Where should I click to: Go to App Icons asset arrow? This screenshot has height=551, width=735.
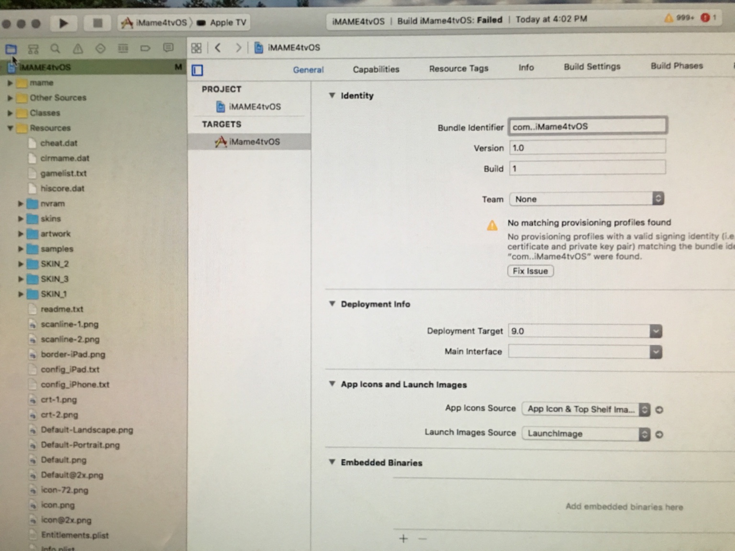pos(659,410)
